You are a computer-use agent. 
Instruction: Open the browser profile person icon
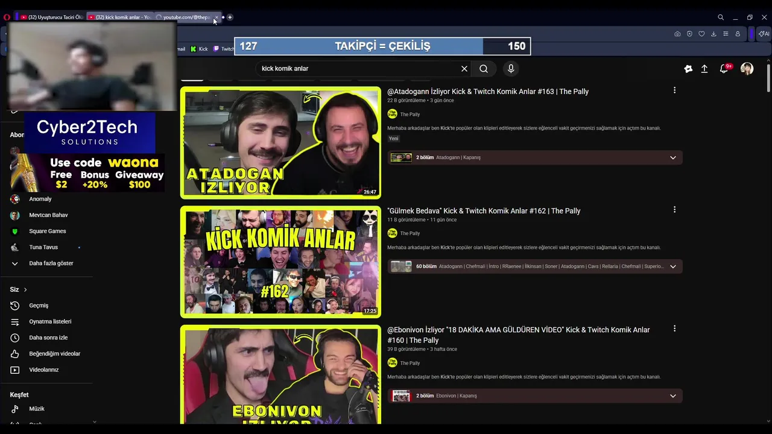click(738, 34)
